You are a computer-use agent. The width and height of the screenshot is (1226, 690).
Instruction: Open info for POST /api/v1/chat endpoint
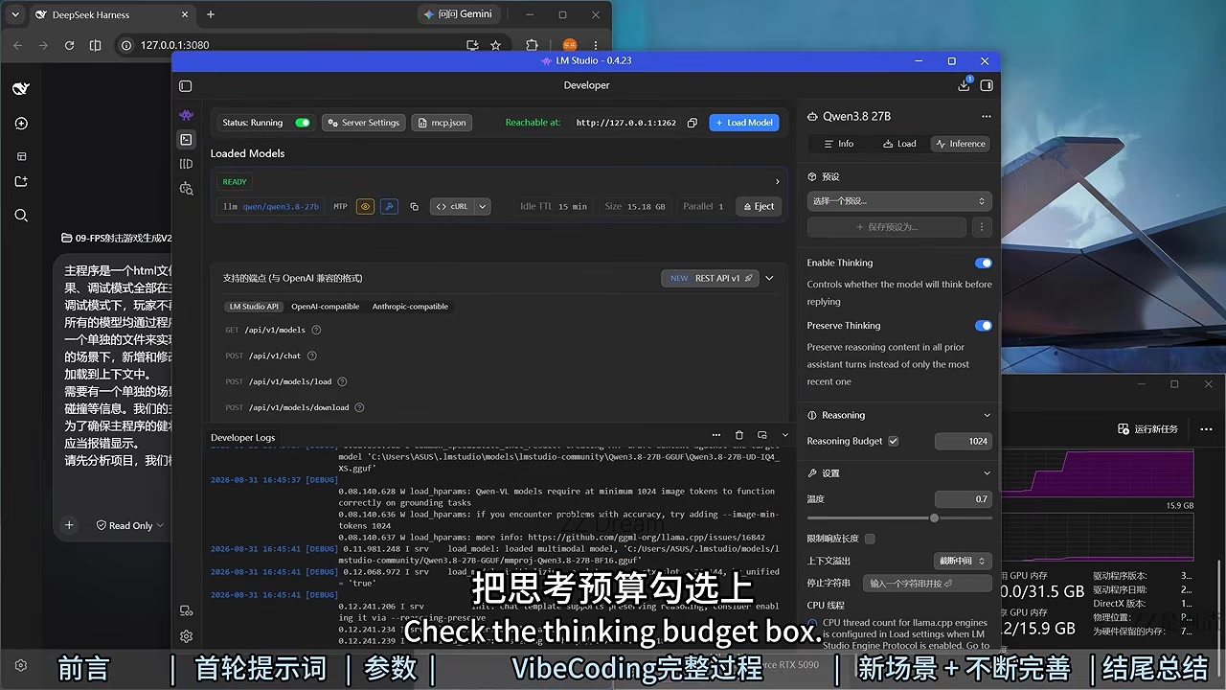[x=312, y=356]
